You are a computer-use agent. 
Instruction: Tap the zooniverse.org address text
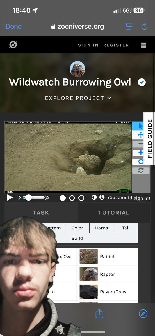click(81, 26)
